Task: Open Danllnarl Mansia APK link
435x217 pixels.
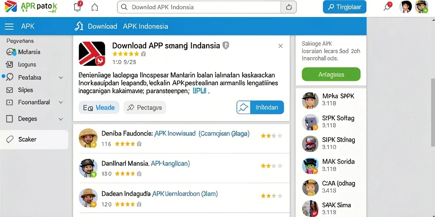Action: pos(170,164)
